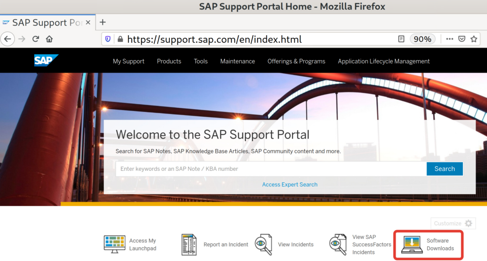Open the Offerings & Programs menu
This screenshot has width=487, height=261.
[x=296, y=61]
